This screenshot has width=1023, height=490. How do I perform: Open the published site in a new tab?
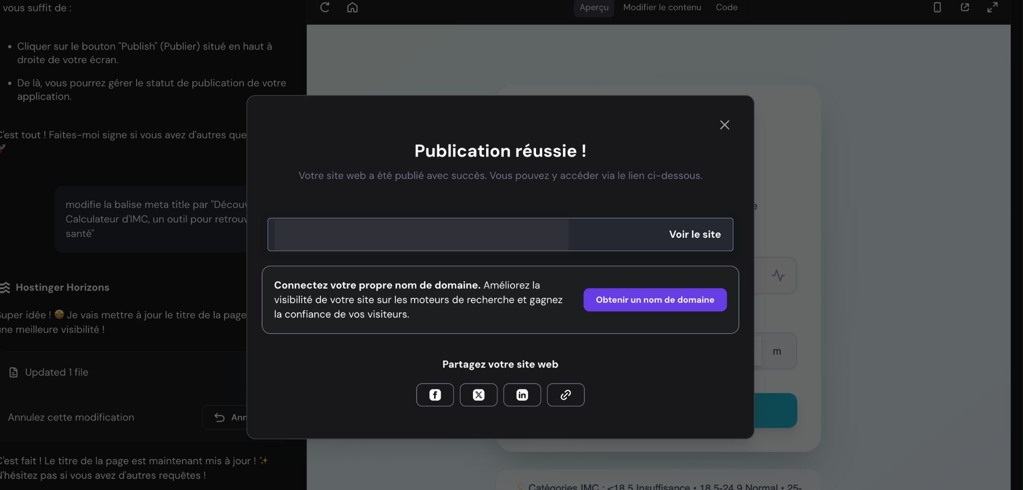click(x=965, y=7)
